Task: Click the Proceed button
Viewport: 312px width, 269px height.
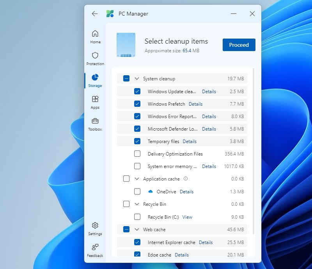Action: coord(239,45)
